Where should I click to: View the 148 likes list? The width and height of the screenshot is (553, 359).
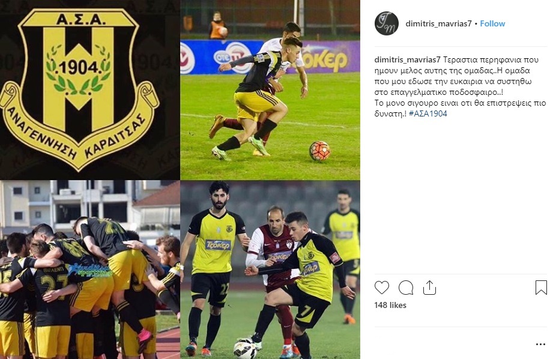click(390, 305)
